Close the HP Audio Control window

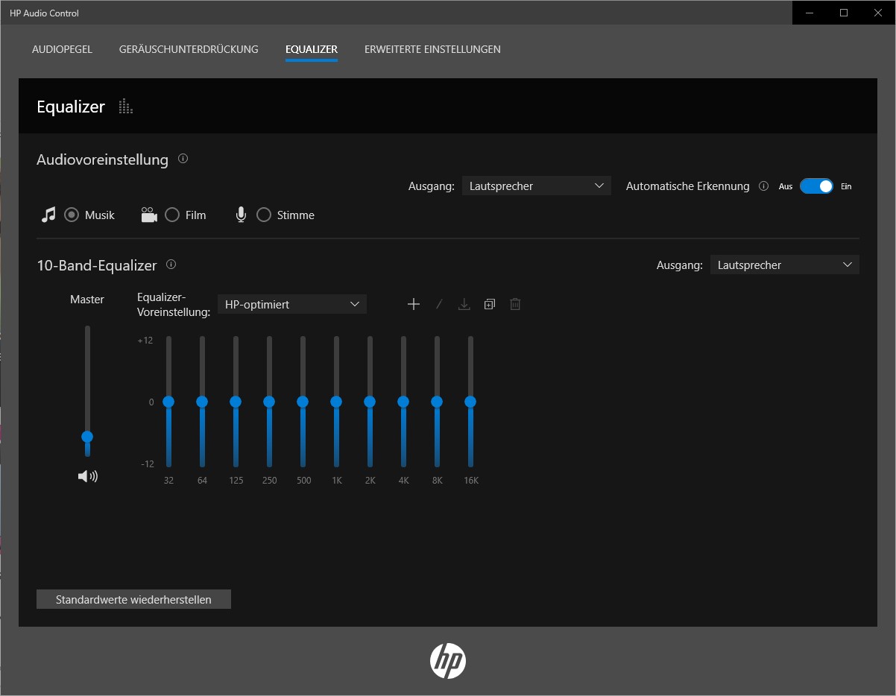click(878, 13)
